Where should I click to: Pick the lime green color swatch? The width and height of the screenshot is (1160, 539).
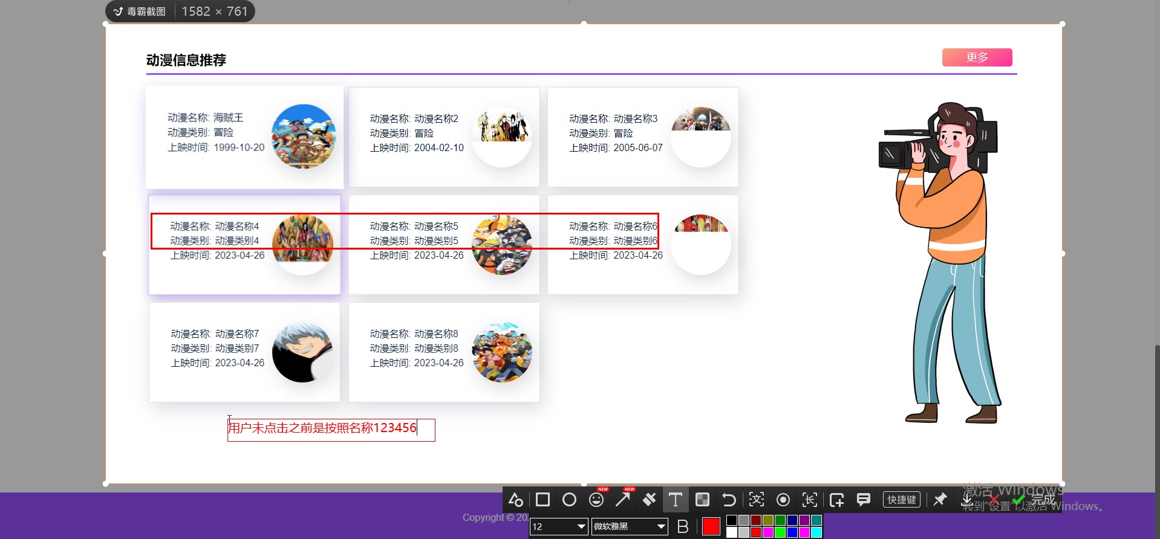pos(780,532)
